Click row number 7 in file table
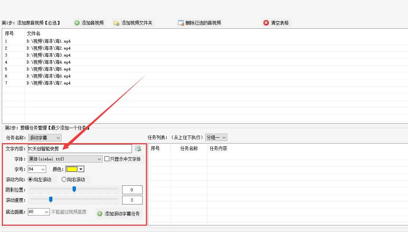This screenshot has height=232, width=408. tap(6, 83)
